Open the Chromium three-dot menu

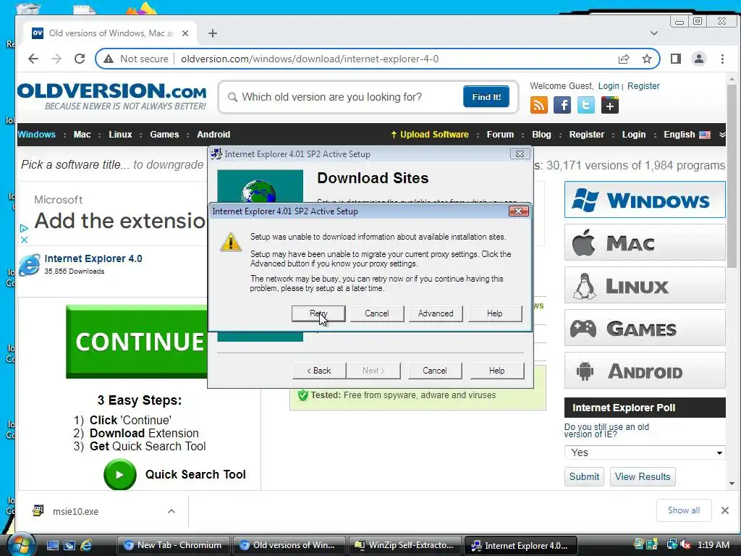click(722, 59)
